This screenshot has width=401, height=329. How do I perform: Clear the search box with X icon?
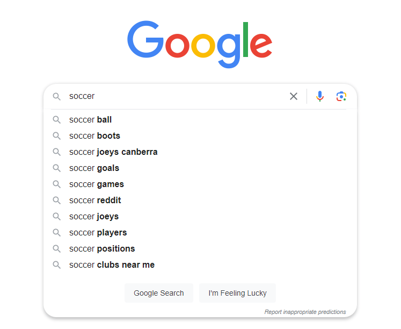[x=294, y=96]
